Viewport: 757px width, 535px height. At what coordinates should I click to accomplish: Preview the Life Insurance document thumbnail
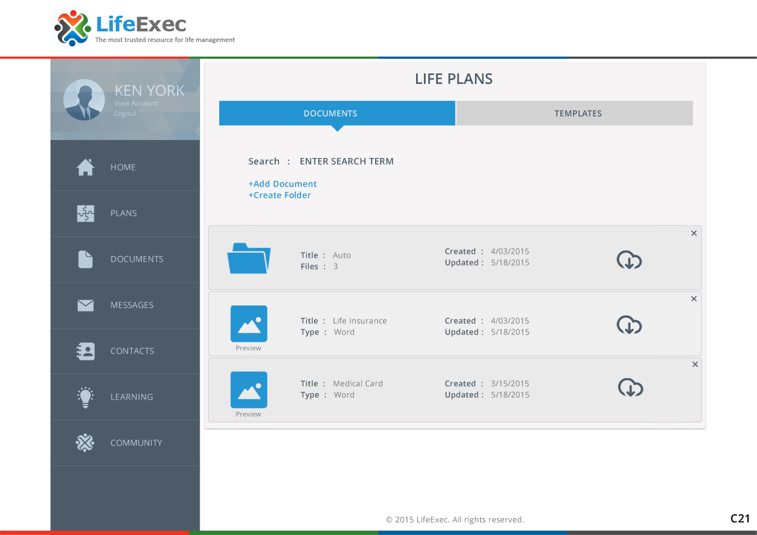point(248,324)
